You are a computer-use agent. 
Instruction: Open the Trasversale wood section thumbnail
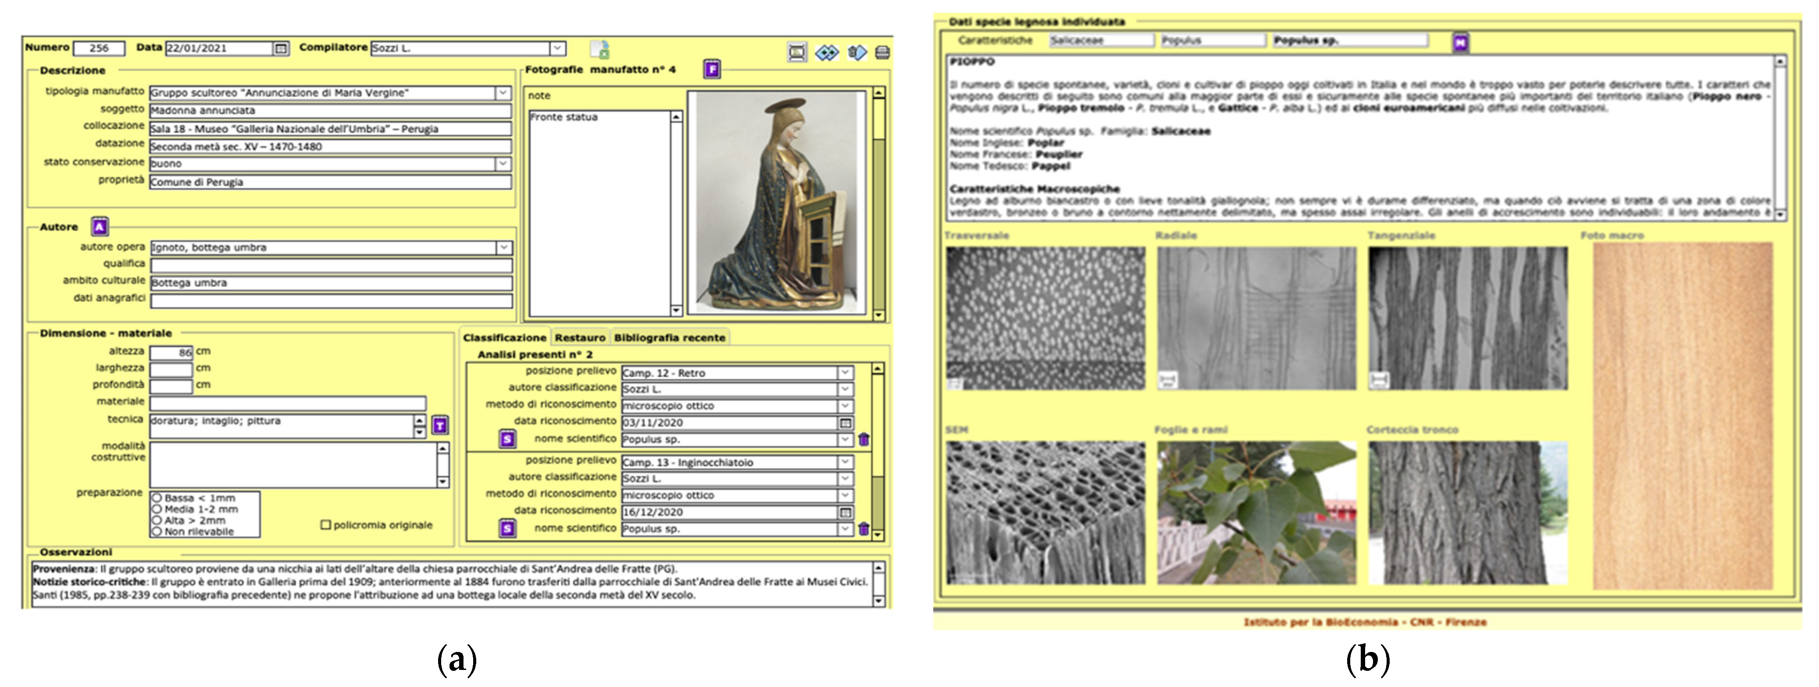tap(1045, 318)
